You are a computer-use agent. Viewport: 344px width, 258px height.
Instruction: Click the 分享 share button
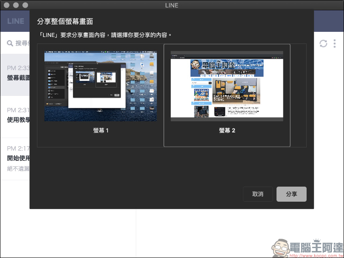point(292,194)
